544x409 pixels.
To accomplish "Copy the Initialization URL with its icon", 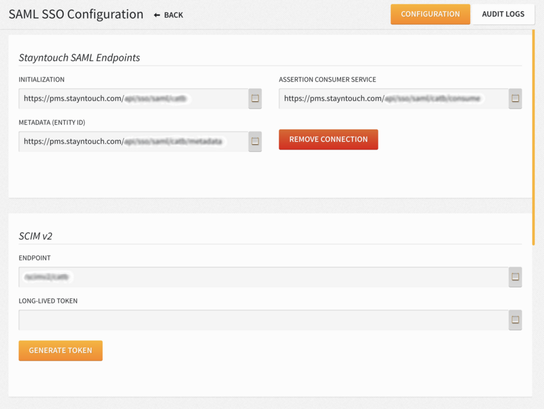I will click(x=255, y=99).
